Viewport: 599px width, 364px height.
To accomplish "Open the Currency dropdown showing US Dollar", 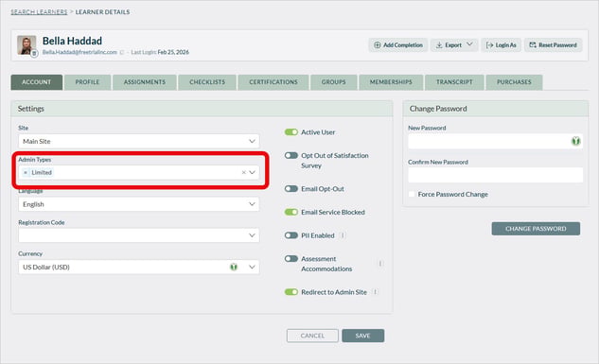I will tap(139, 267).
